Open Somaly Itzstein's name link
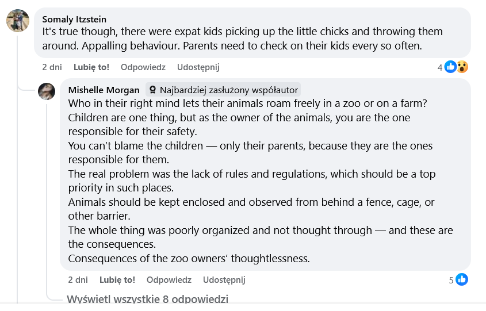This screenshot has width=486, height=311. pyautogui.click(x=74, y=20)
